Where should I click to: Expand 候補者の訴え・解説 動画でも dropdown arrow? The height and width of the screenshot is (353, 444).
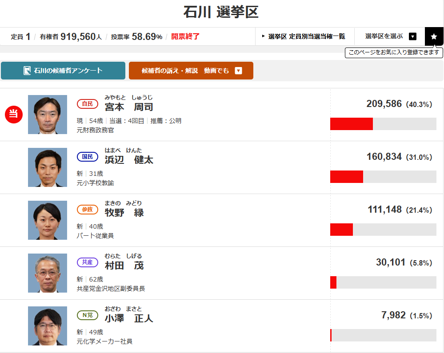click(x=238, y=71)
